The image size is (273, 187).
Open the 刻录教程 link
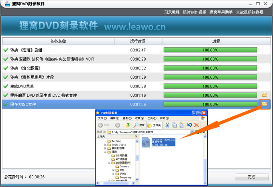[x=172, y=12]
